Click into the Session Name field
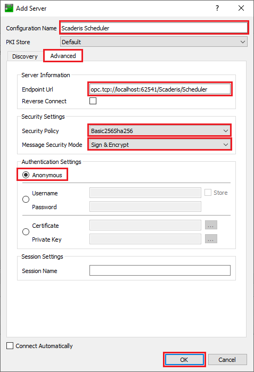This screenshot has width=254, height=372. [x=160, y=270]
